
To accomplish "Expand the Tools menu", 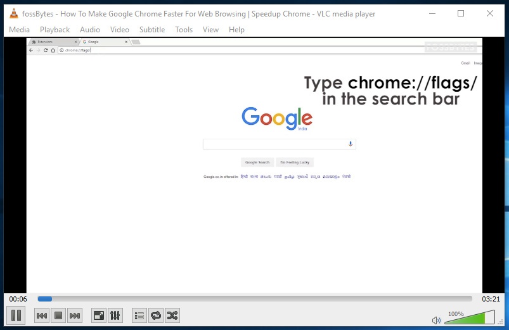I will (184, 30).
